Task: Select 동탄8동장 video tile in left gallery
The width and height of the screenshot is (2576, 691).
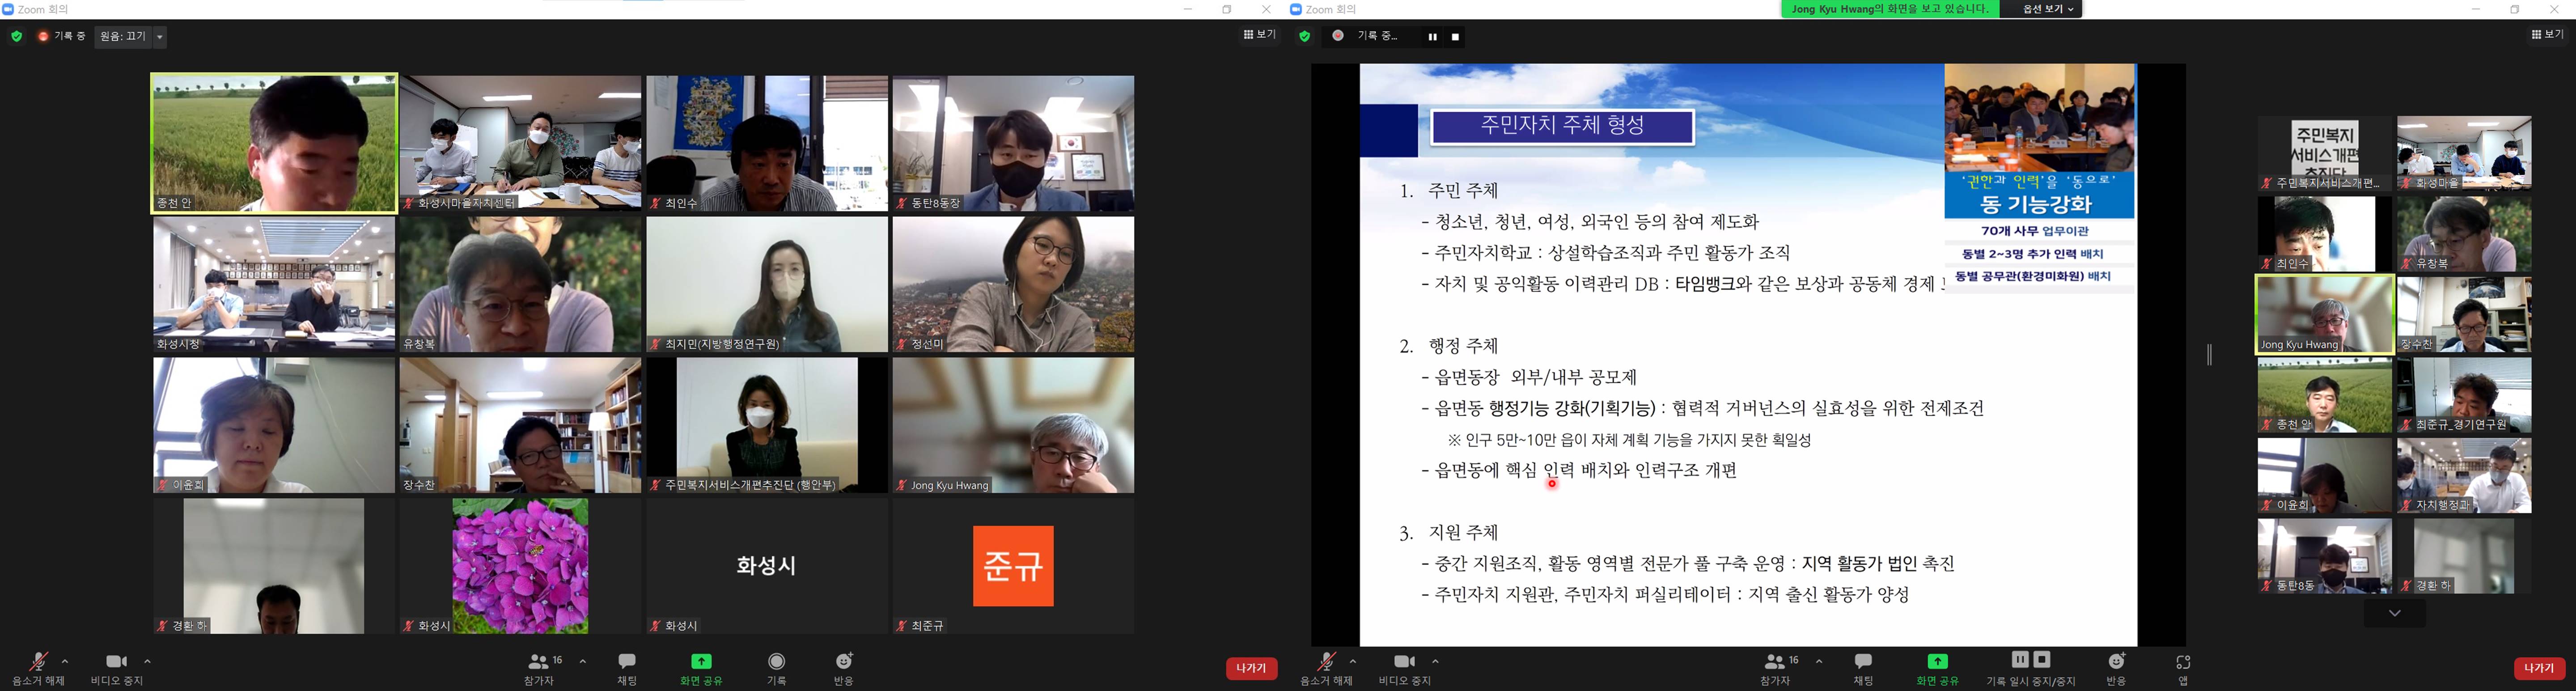Action: coord(1013,143)
